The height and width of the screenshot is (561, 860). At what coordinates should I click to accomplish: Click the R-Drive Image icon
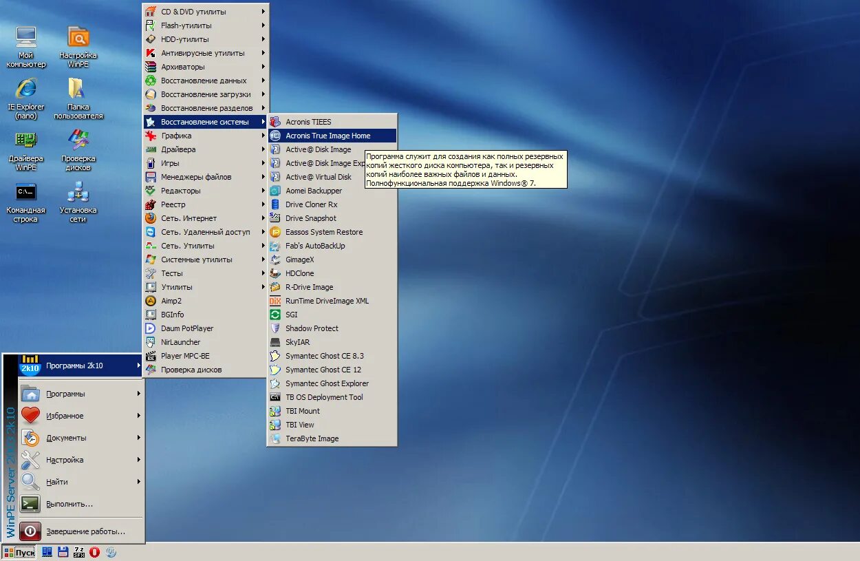click(x=275, y=287)
